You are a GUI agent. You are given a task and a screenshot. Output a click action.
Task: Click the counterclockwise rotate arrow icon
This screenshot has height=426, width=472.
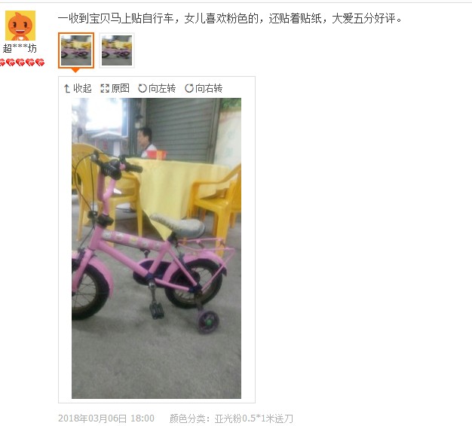[142, 88]
